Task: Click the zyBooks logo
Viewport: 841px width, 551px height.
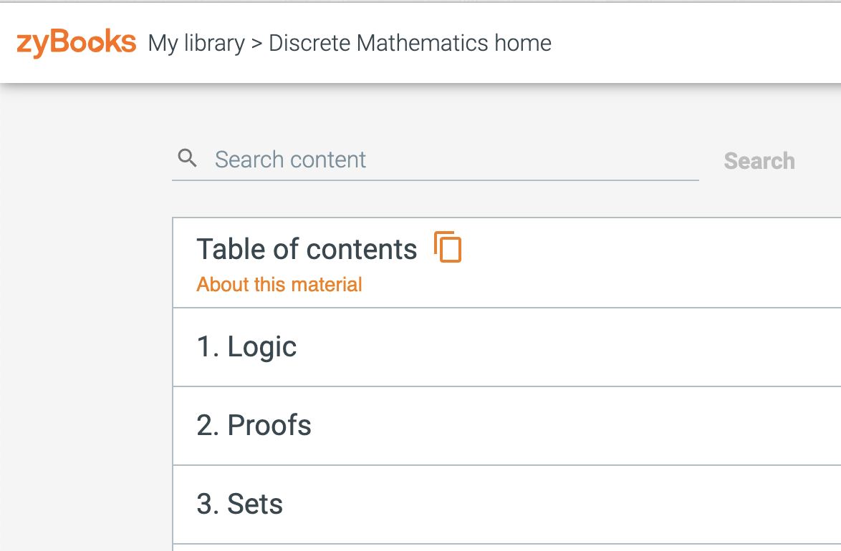Action: point(76,43)
